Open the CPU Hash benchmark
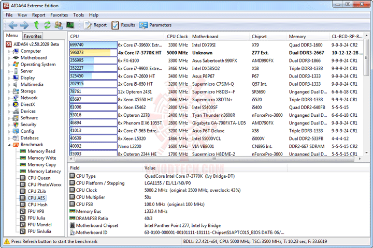 point(37,205)
